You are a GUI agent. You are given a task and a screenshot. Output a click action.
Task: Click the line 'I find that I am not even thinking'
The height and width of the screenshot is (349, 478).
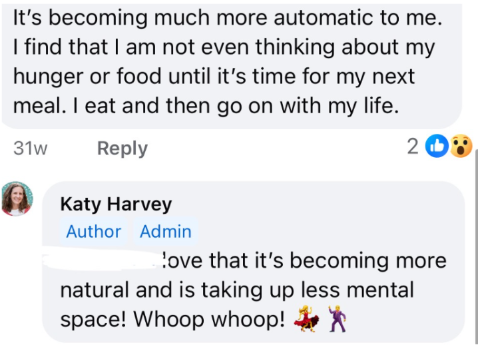[x=224, y=47]
